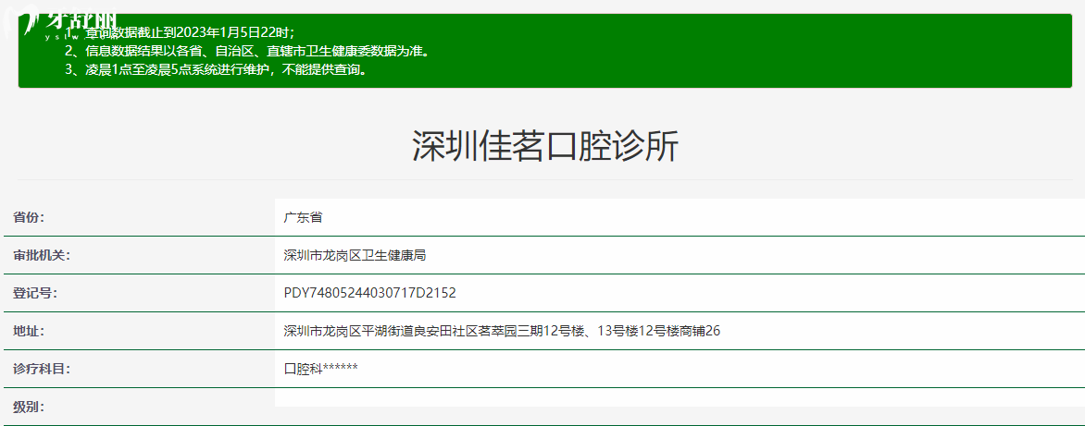
Task: Select the value 广东省
Action: [303, 217]
